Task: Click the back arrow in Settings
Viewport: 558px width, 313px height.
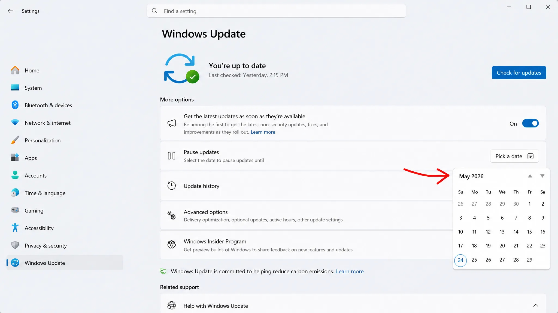Action: [10, 11]
